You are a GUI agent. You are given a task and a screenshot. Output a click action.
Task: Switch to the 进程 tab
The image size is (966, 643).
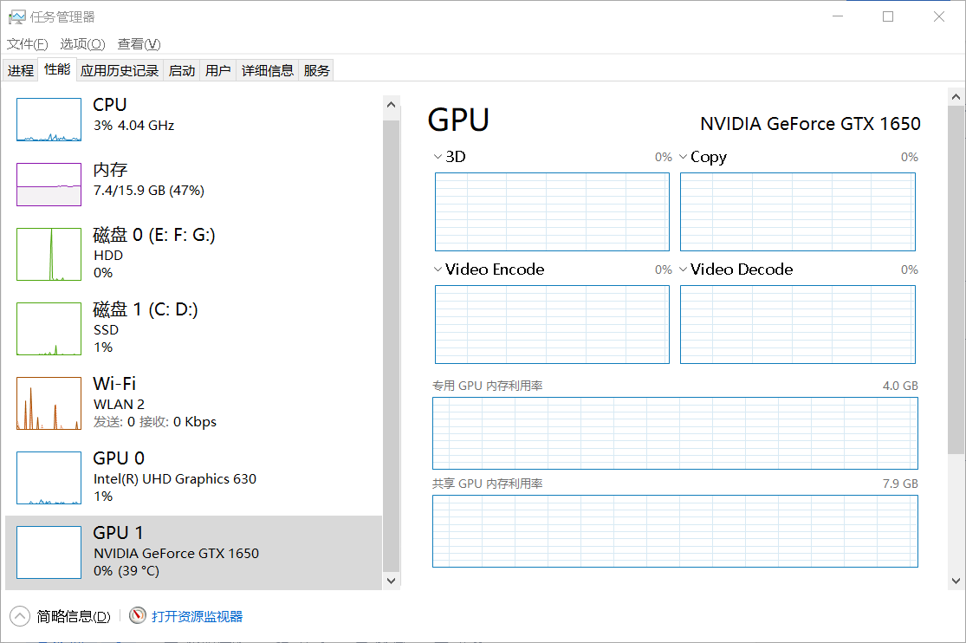(20, 70)
